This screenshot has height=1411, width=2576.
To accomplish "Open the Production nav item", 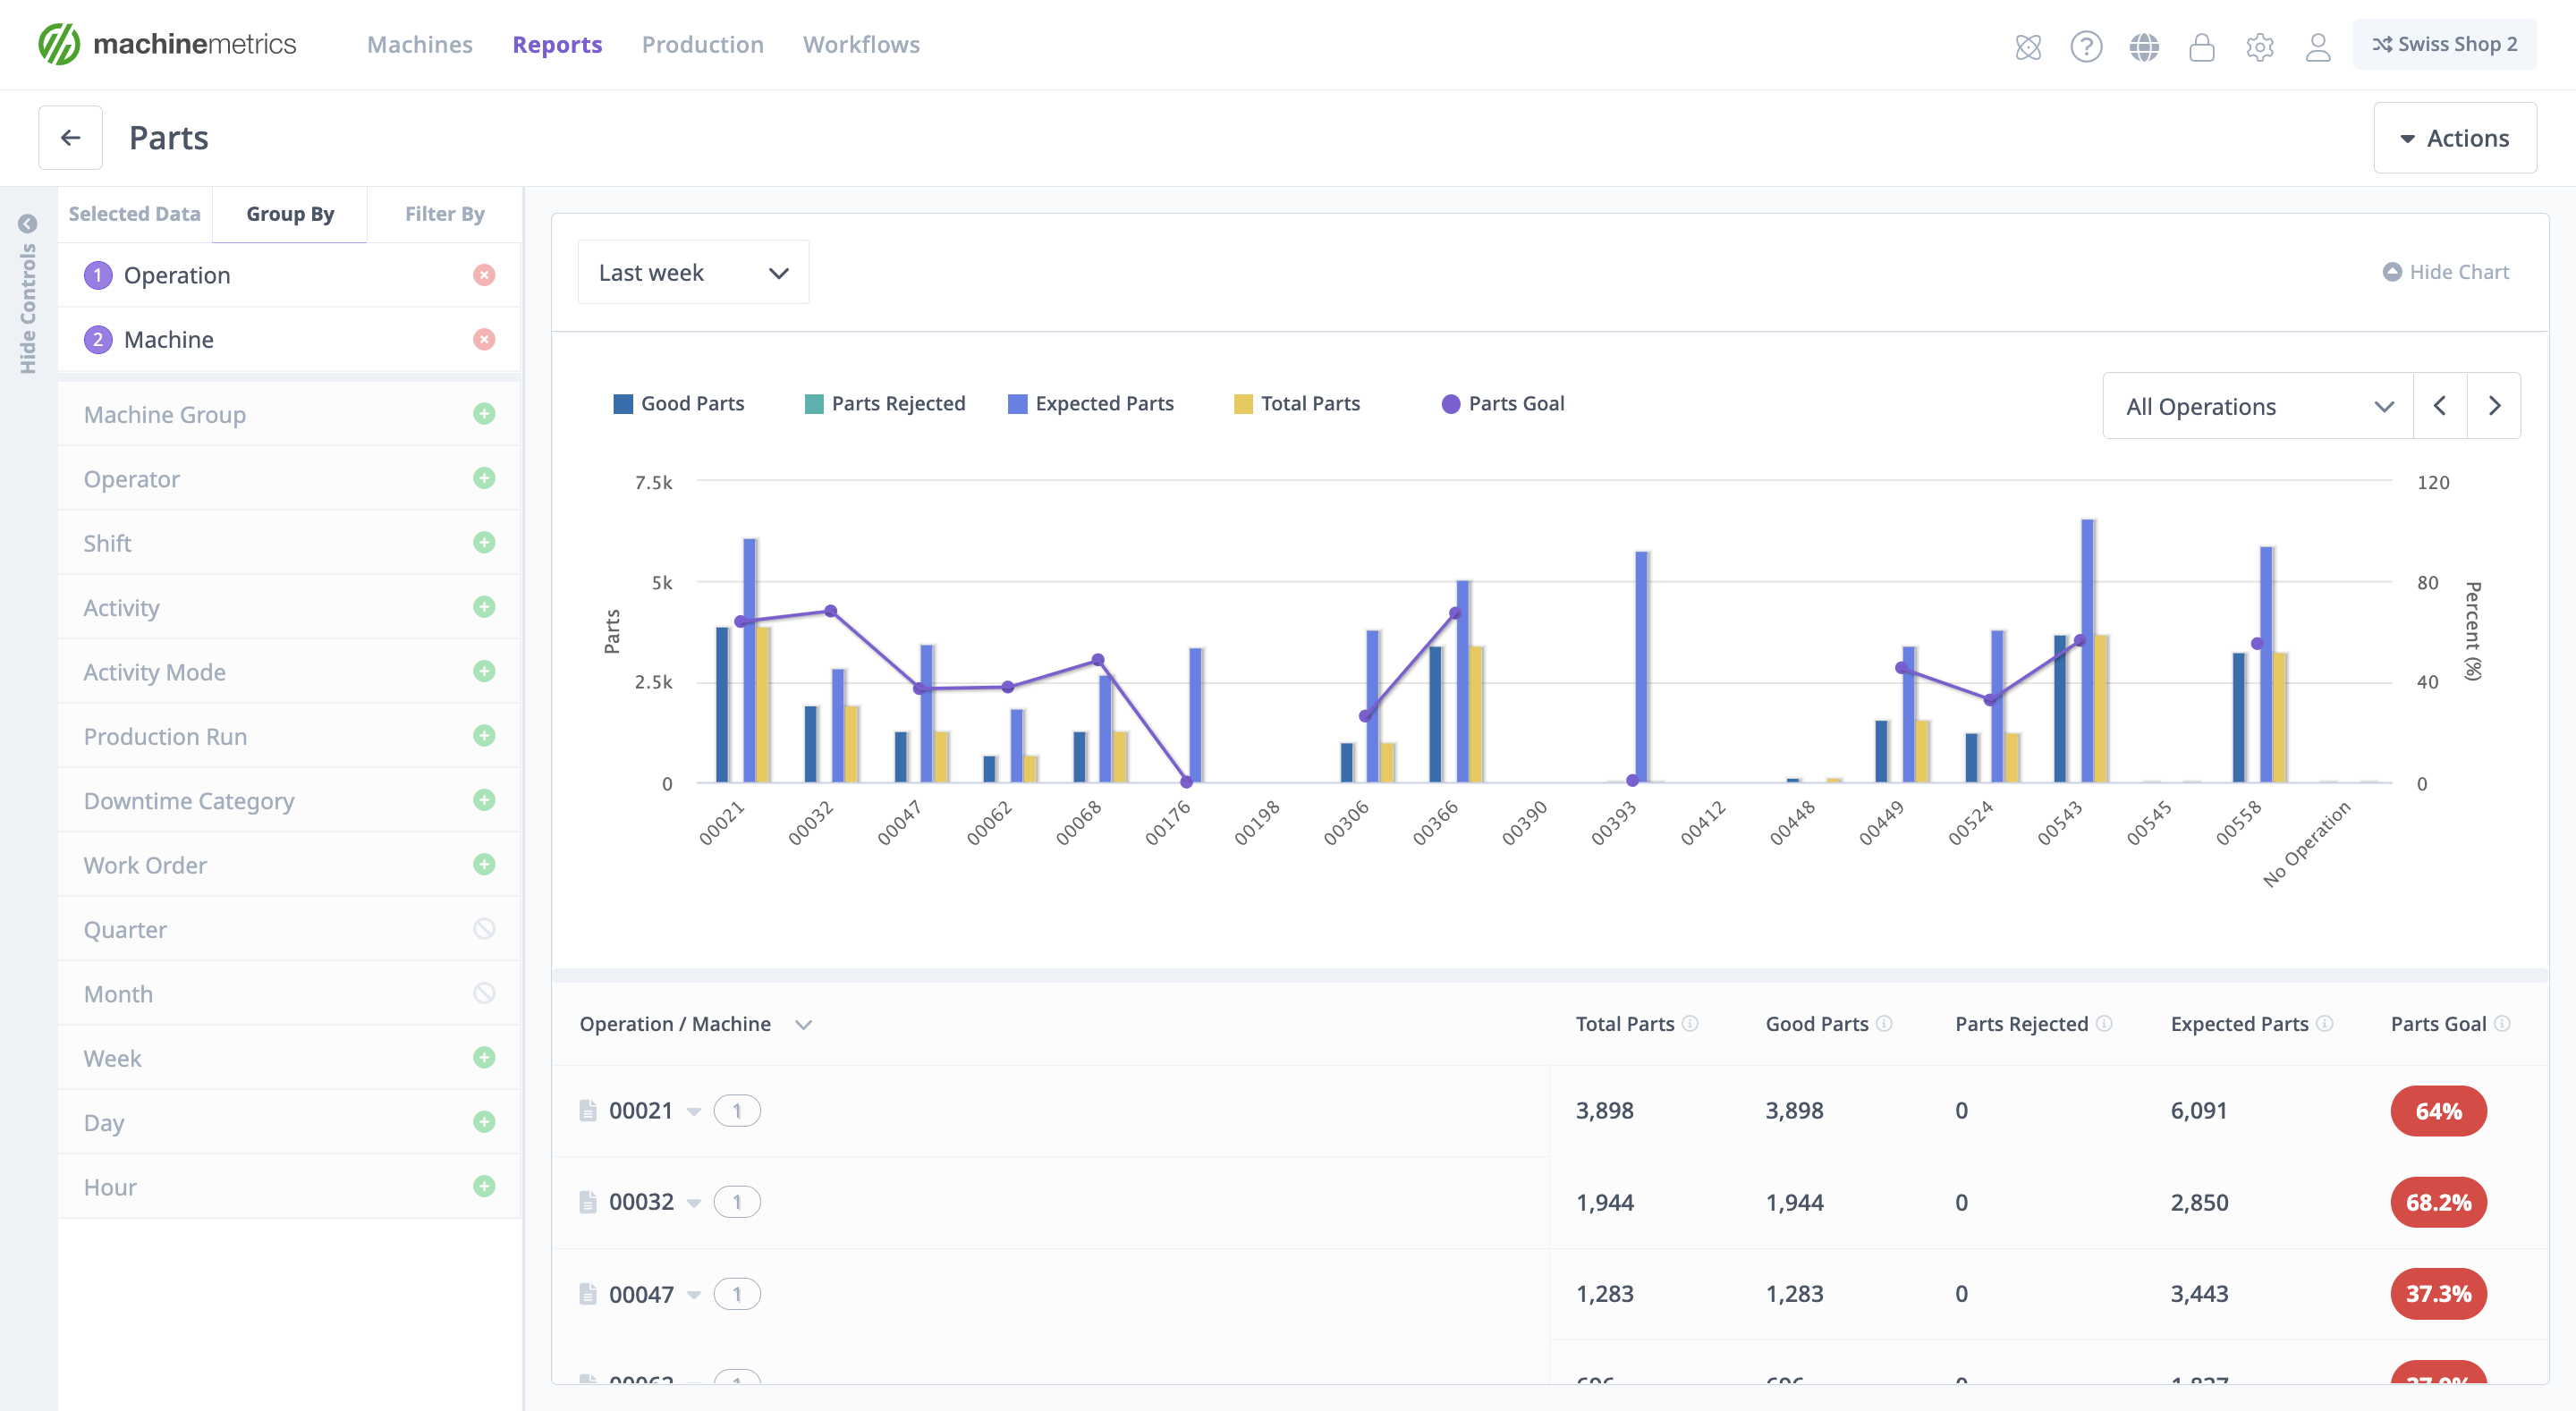I will [703, 45].
